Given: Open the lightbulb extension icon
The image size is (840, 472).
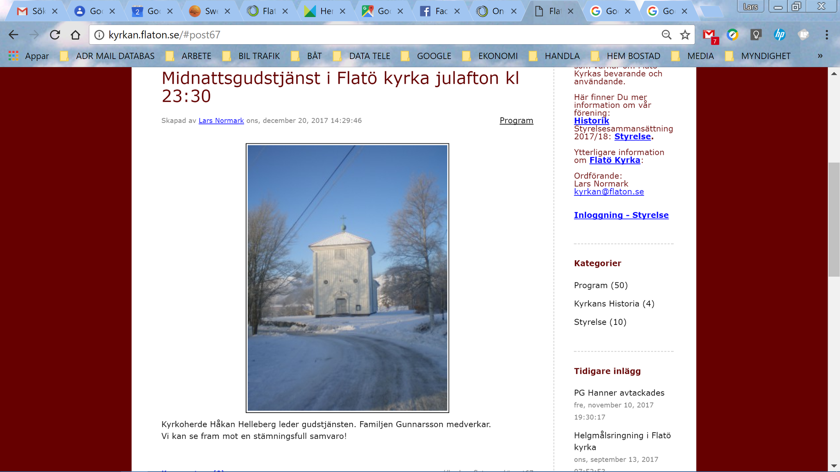Looking at the screenshot, I should tap(756, 35).
